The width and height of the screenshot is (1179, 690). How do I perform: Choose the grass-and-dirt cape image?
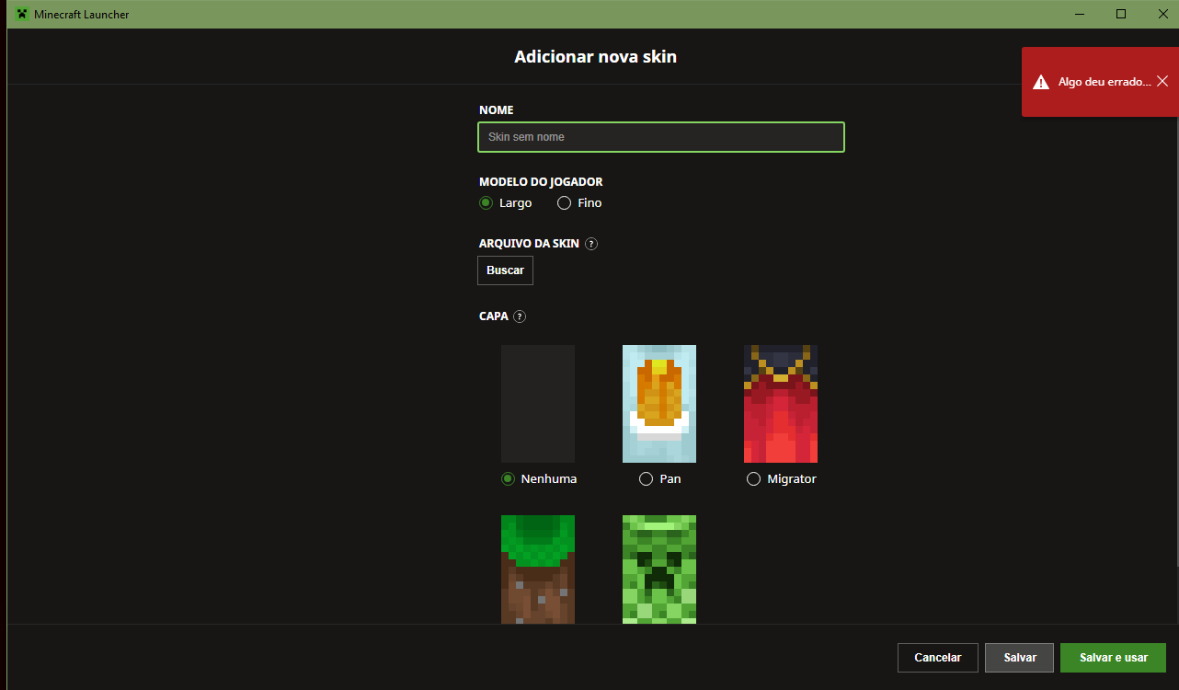click(538, 569)
